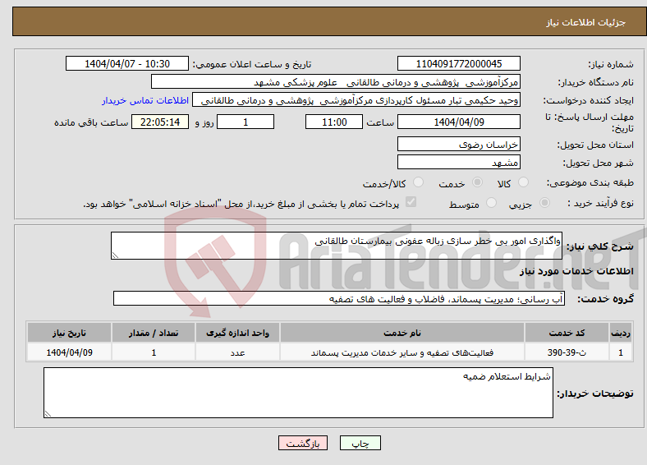Viewport: 647px width, 465px height.
Task: Select the جزیی purchase type radio
Action: 544,203
